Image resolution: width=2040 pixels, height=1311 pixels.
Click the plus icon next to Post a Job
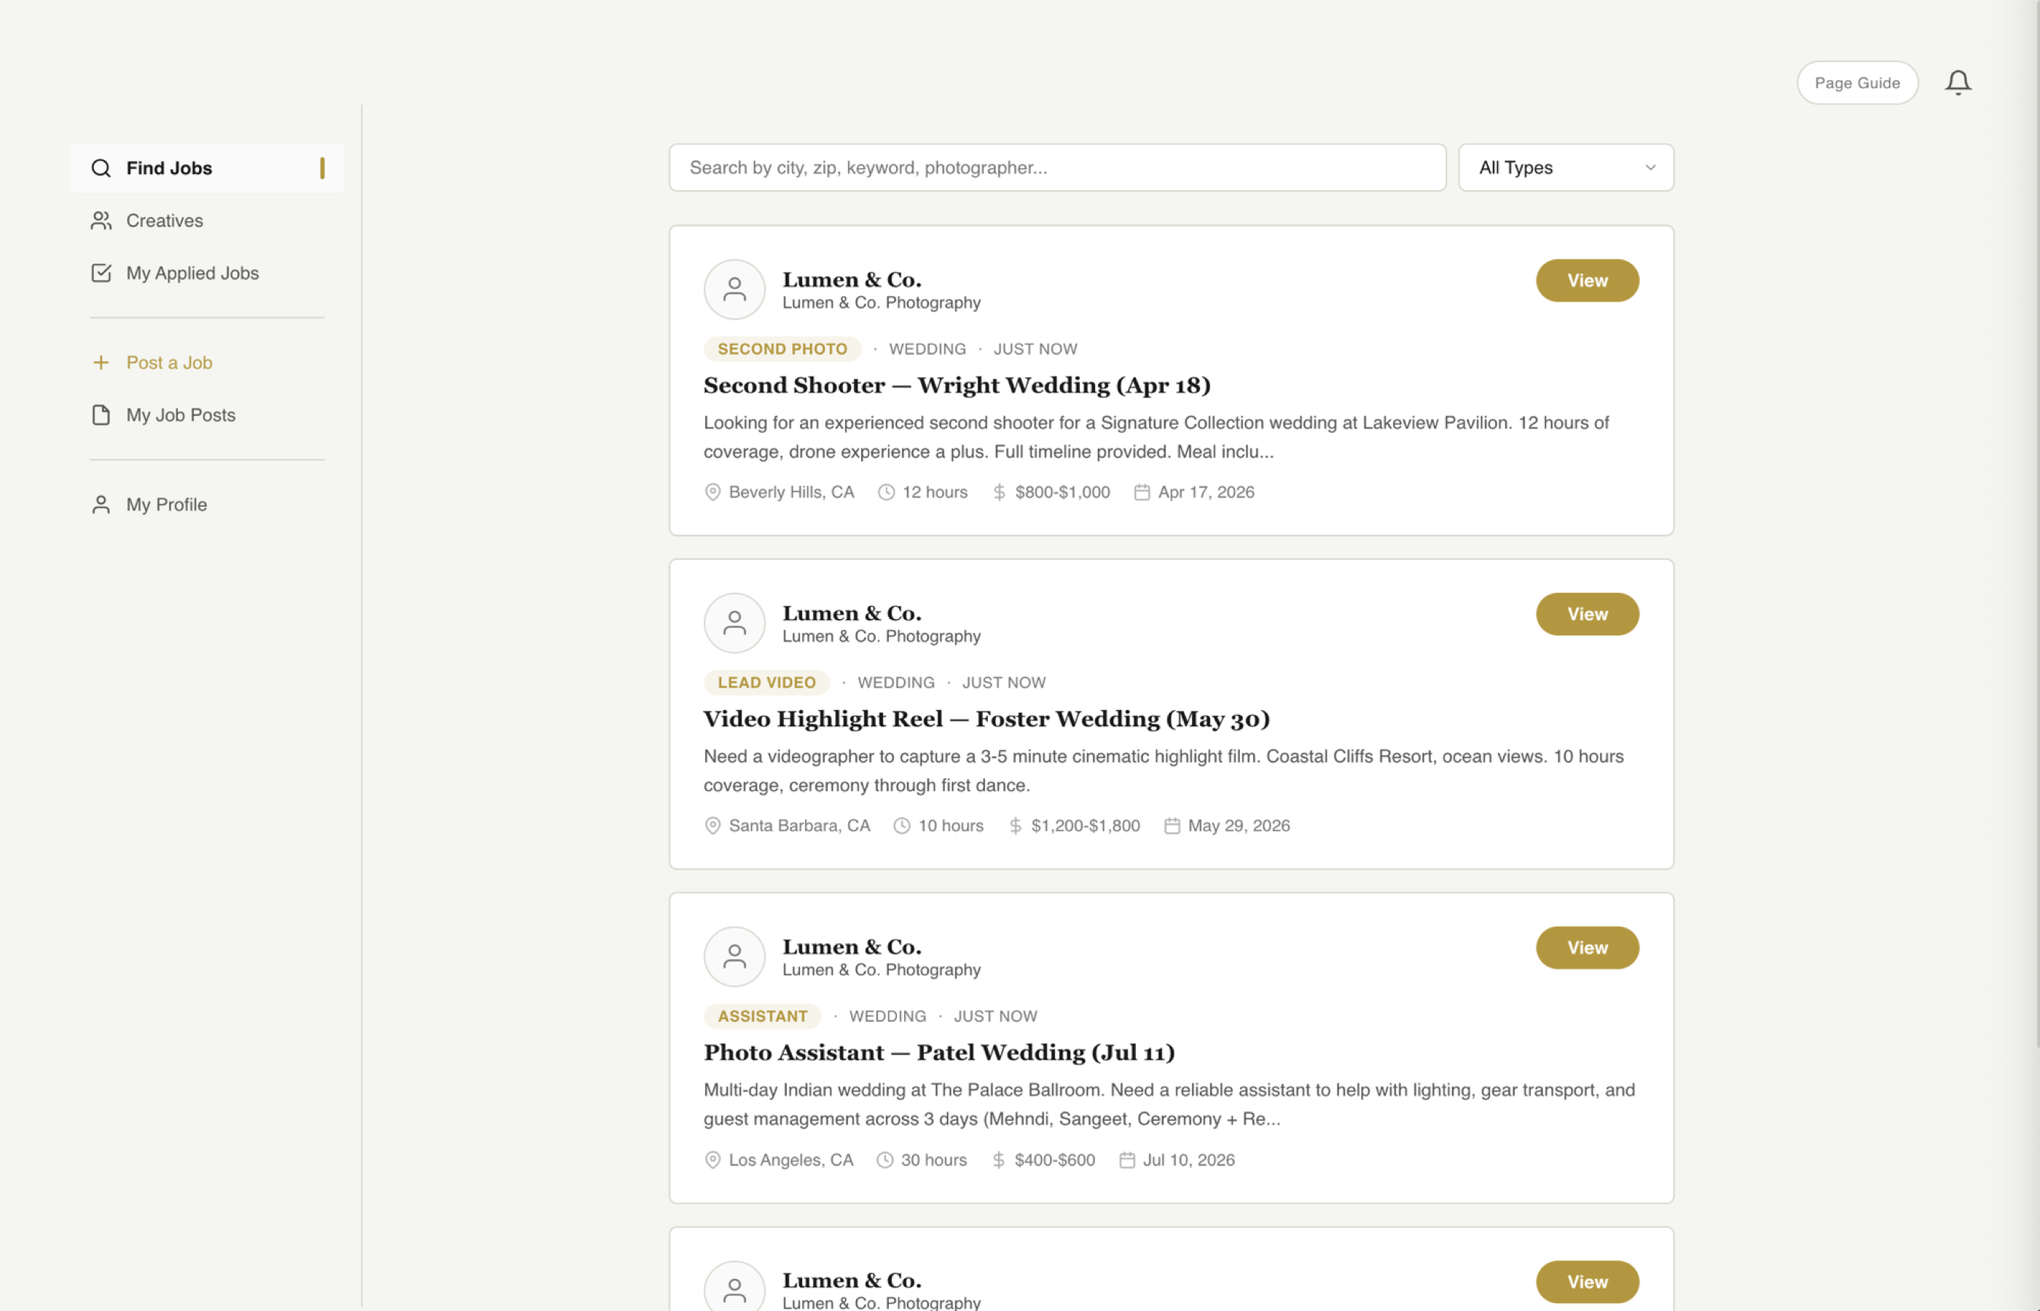[x=101, y=362]
